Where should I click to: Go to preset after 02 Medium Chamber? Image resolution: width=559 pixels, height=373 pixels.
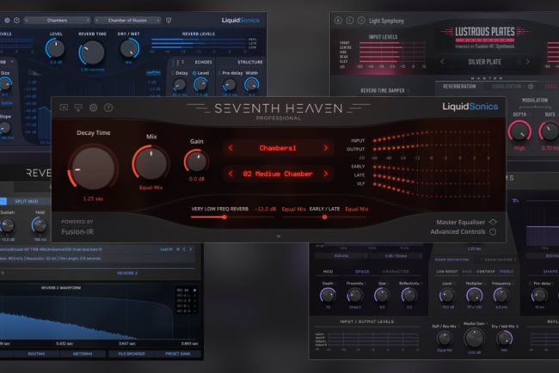click(325, 174)
